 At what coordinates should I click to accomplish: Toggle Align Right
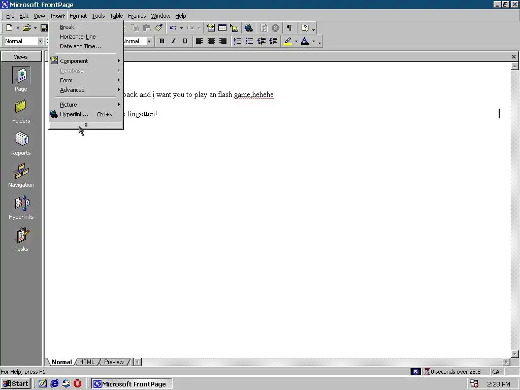(x=223, y=41)
